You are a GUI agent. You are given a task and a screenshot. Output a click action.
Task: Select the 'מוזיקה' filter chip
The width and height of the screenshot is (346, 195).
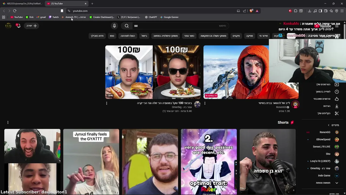(x=249, y=36)
